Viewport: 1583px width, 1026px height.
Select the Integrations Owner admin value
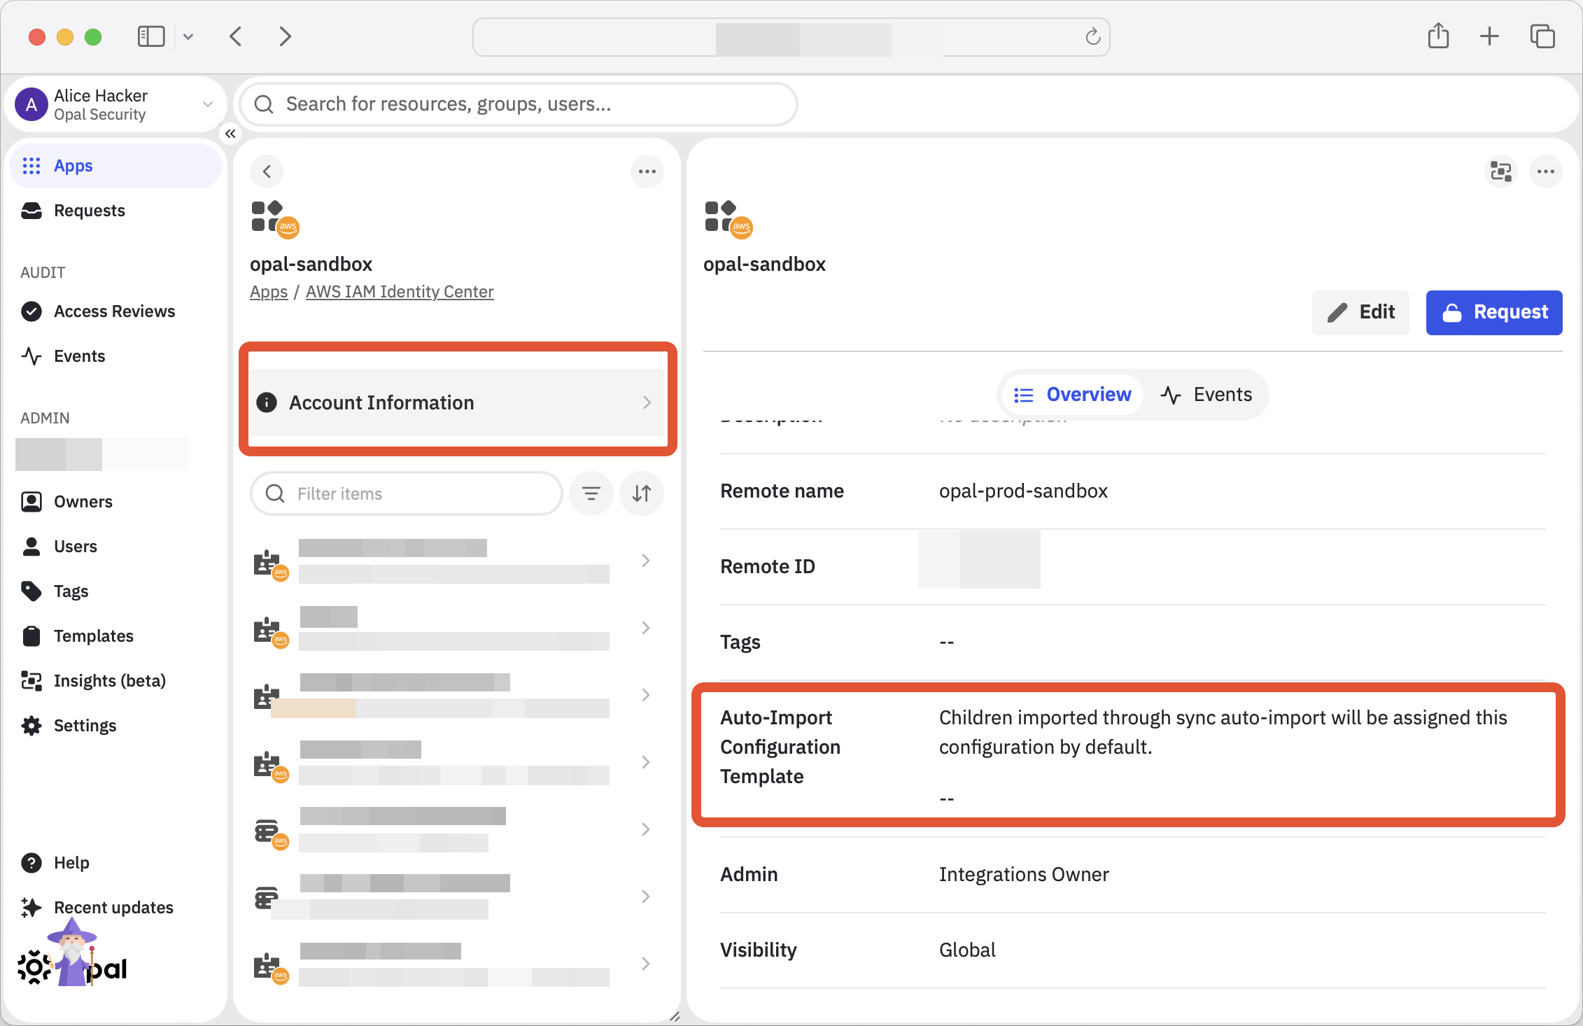click(1024, 875)
